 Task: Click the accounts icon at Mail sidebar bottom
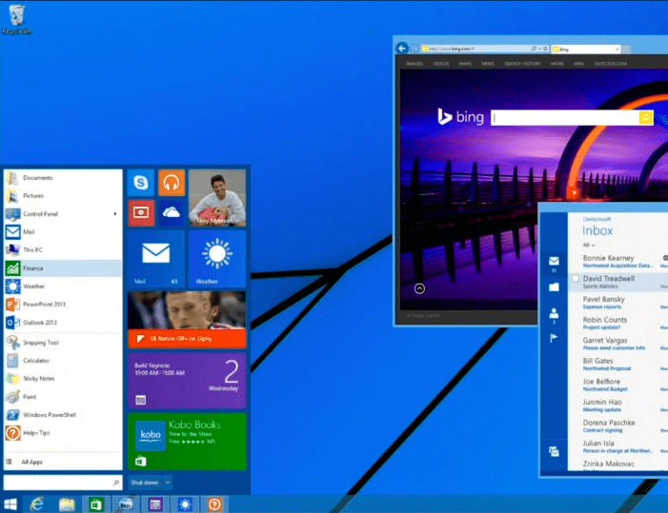554,451
